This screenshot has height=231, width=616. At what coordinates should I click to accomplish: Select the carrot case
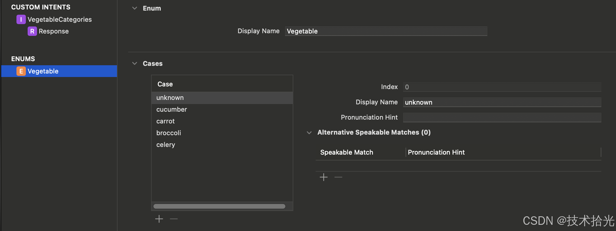[x=222, y=121]
